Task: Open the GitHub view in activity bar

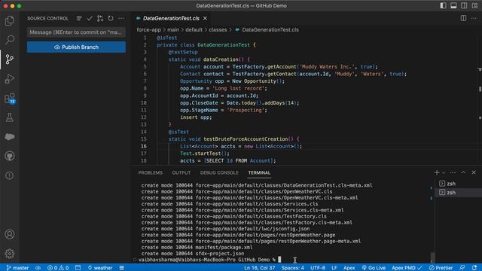Action: 10,156
